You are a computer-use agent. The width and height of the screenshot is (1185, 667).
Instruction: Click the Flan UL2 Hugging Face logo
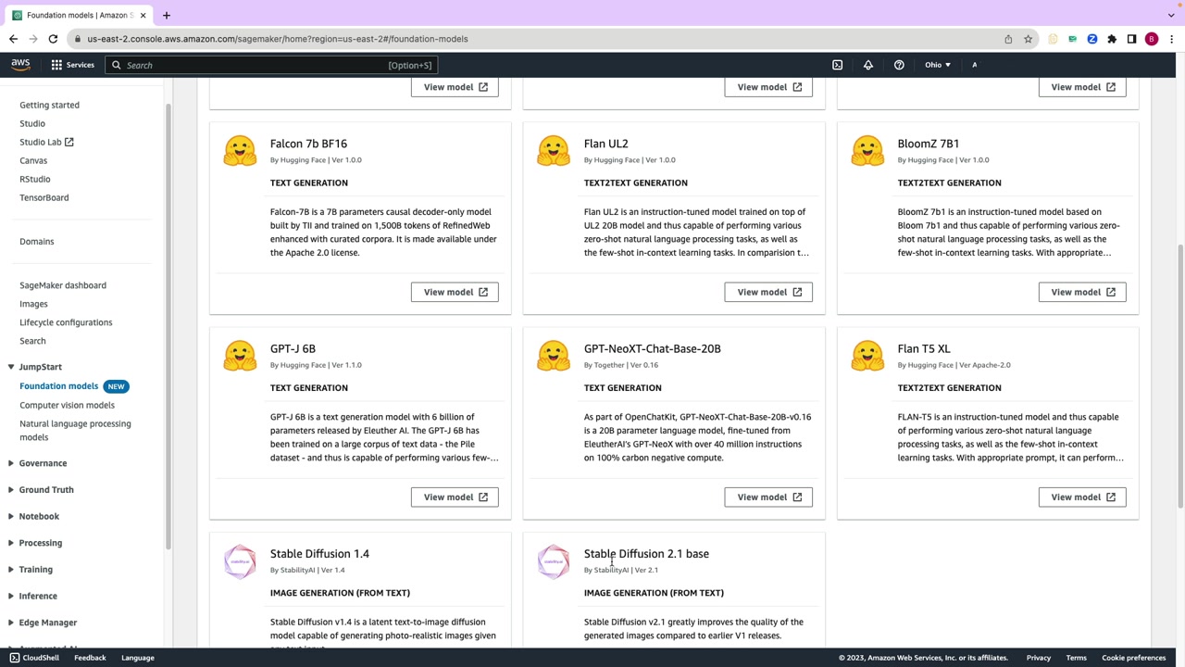pyautogui.click(x=554, y=151)
